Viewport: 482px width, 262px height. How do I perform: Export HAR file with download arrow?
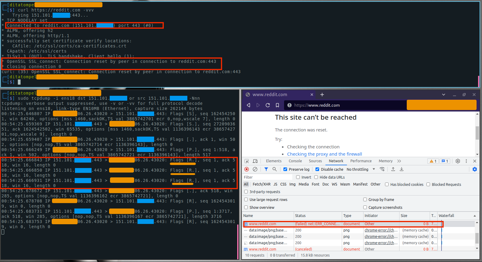click(x=402, y=169)
